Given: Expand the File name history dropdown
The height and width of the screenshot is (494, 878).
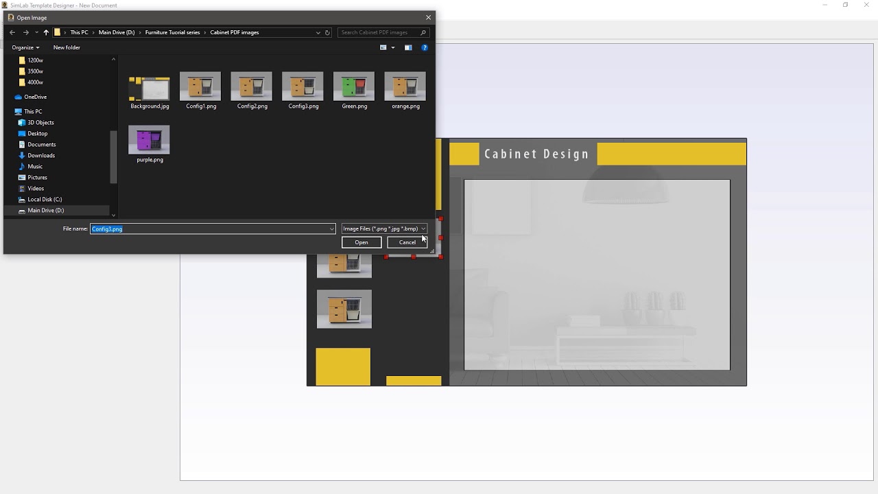Looking at the screenshot, I should [x=332, y=229].
